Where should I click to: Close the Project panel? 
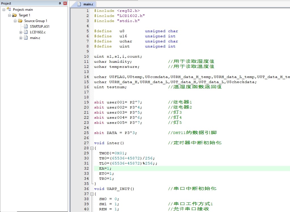pyautogui.click(x=65, y=3)
